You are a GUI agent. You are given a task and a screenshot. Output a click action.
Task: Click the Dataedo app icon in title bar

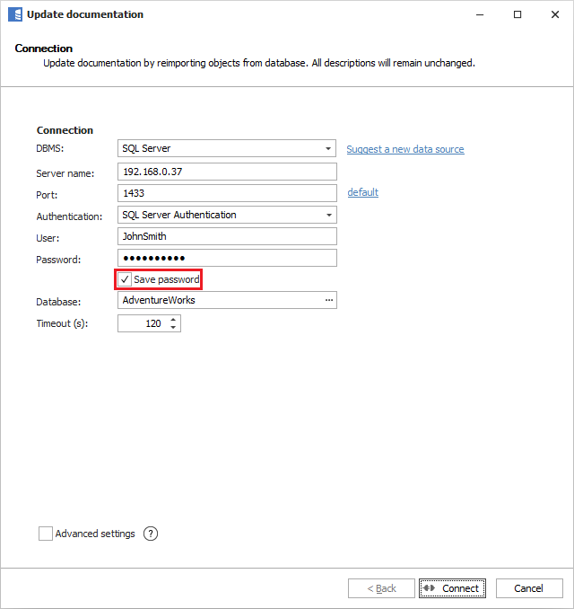14,14
